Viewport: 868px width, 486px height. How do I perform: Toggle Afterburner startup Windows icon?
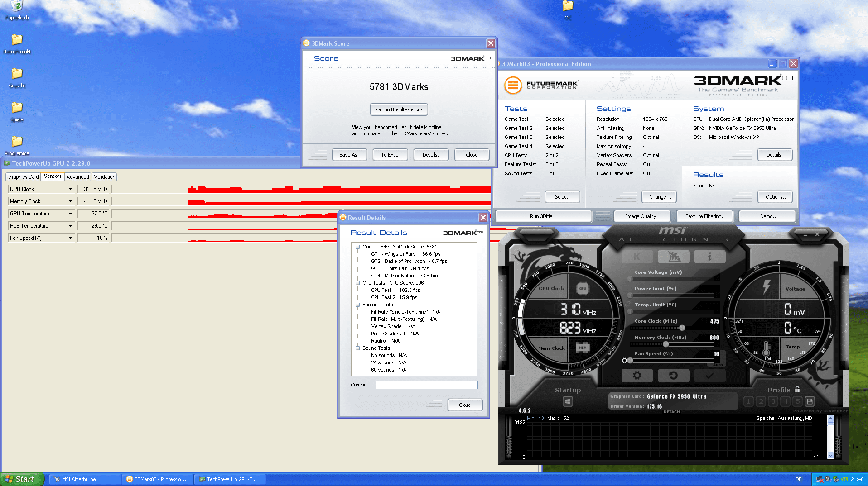[x=568, y=401]
